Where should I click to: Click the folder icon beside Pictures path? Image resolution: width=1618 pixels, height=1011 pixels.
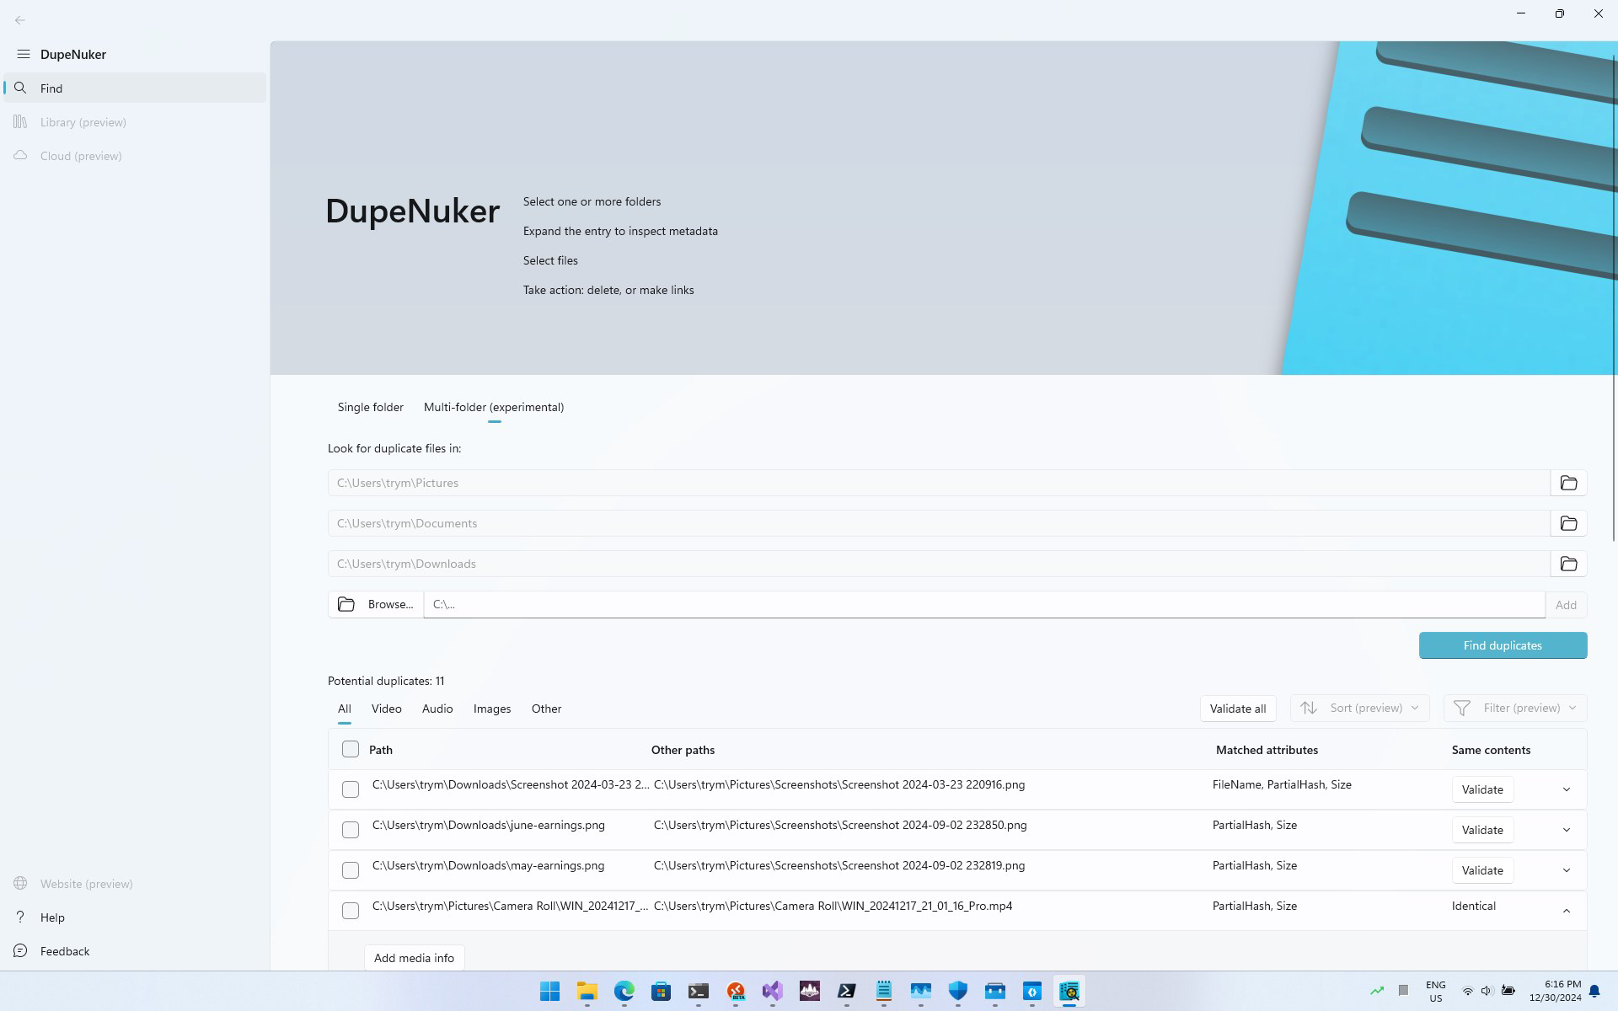(x=1568, y=483)
